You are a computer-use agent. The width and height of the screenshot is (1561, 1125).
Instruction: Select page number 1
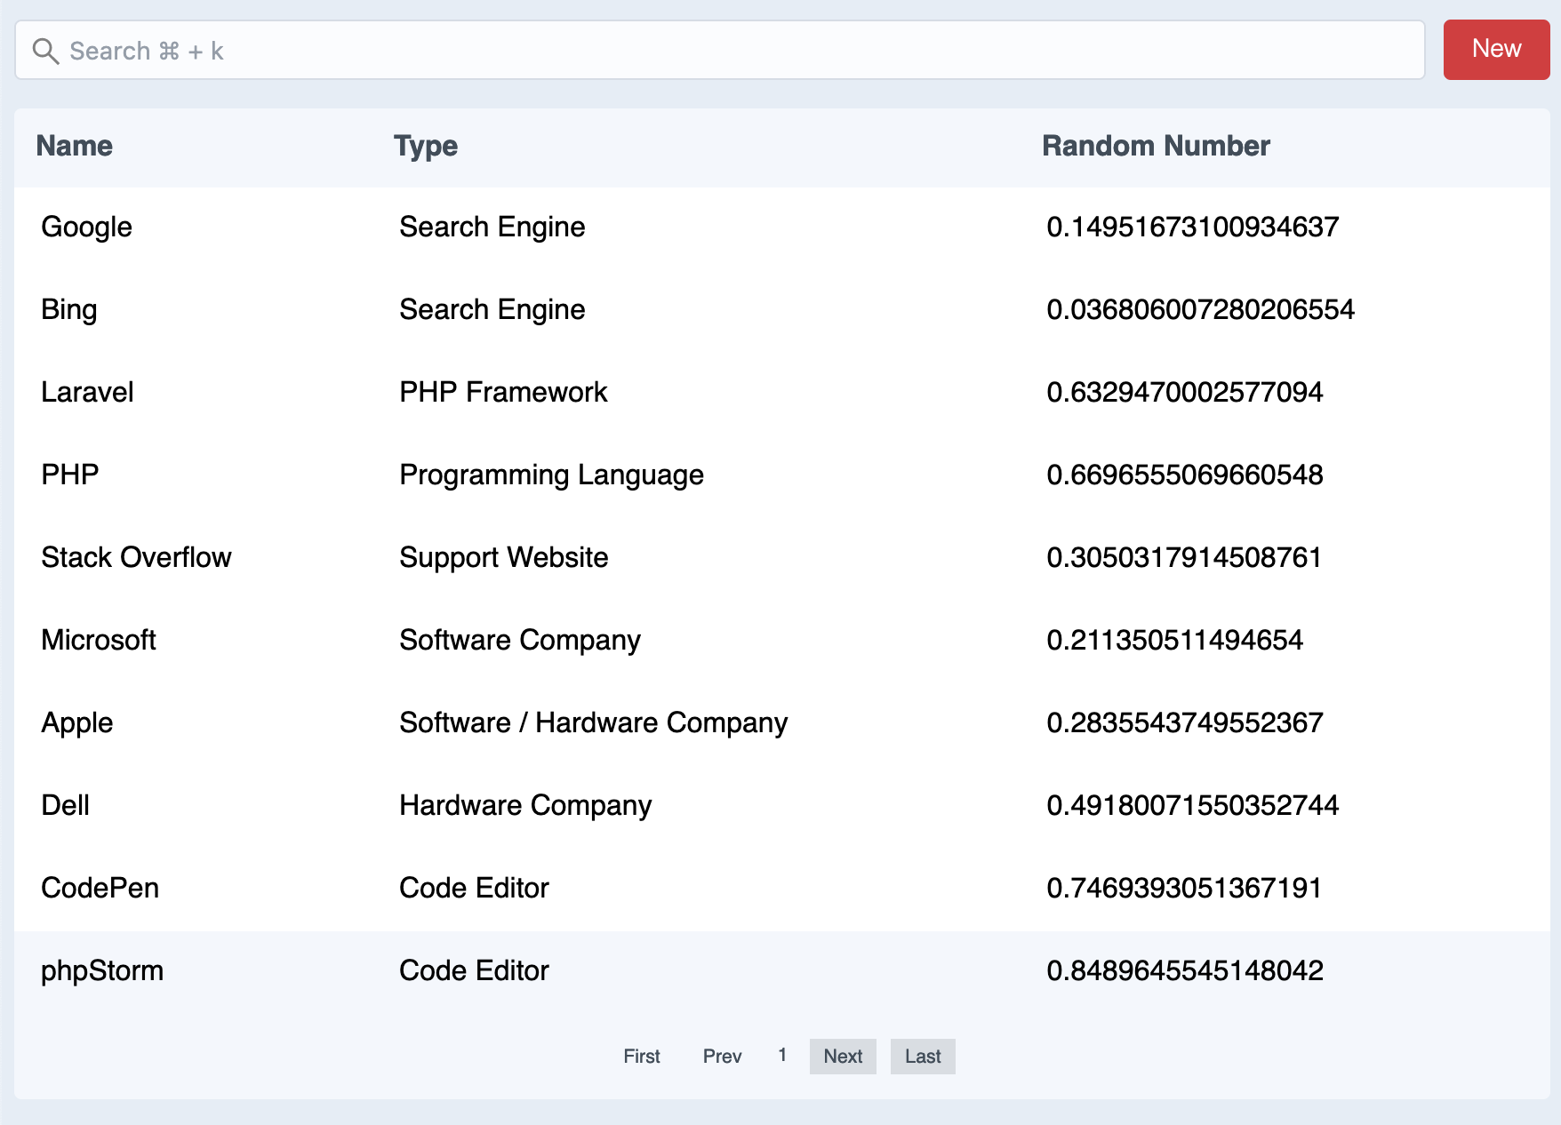(782, 1055)
